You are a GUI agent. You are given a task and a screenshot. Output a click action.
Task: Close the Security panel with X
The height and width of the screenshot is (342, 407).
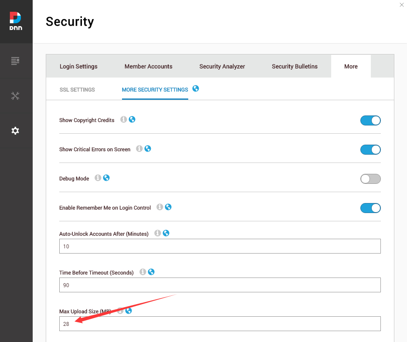(x=401, y=5)
